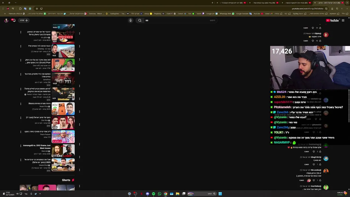Open the Shorts section heading

tap(68, 180)
